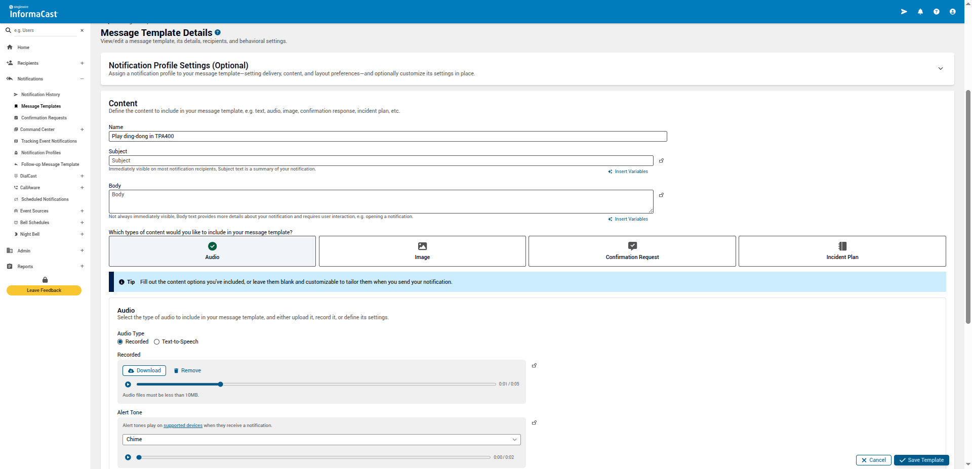The image size is (972, 469).
Task: Select the Text-to-Speech audio type option
Action: tap(156, 342)
